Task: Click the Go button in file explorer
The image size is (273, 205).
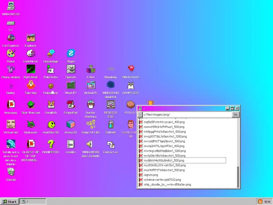Action: click(236, 115)
